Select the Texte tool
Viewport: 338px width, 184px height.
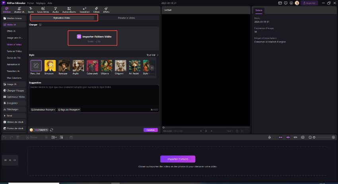coord(31,10)
